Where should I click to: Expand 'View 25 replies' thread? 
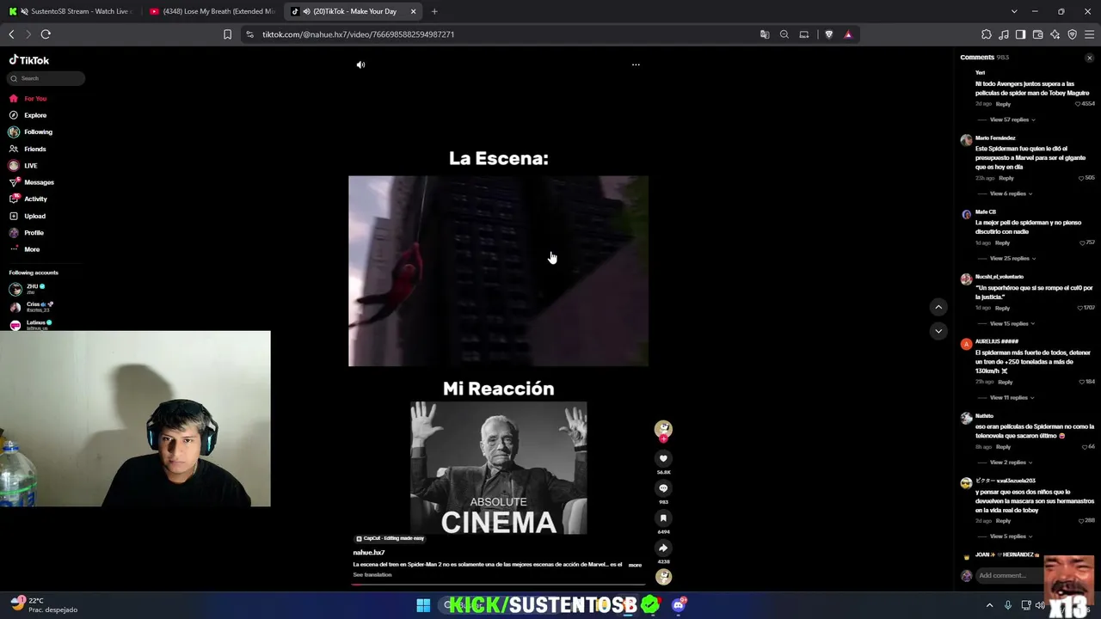coord(1012,258)
